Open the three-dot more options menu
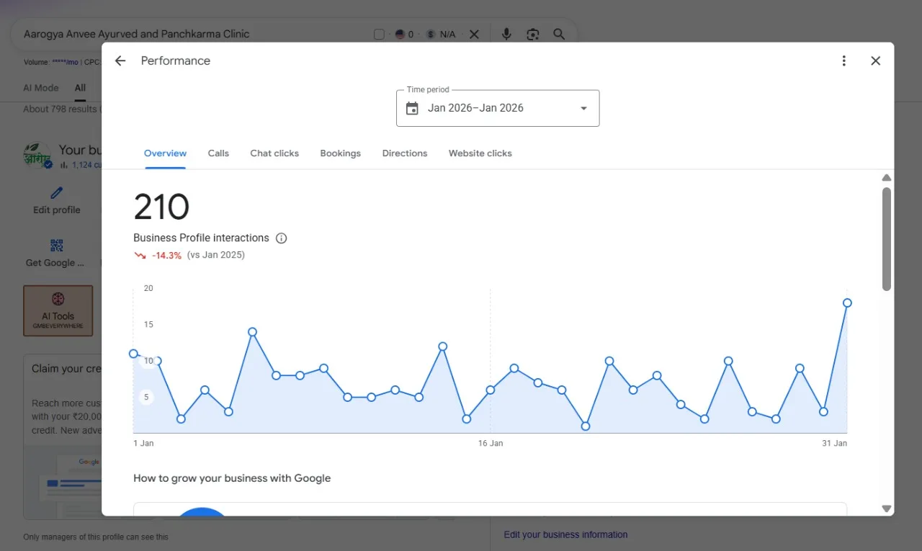This screenshot has width=922, height=551. pyautogui.click(x=844, y=61)
